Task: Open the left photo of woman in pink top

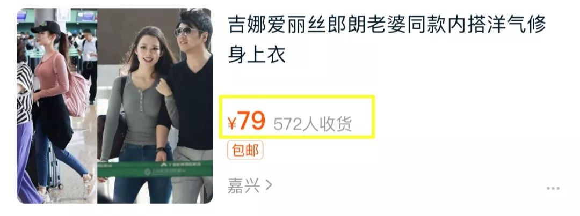Action: click(57, 106)
